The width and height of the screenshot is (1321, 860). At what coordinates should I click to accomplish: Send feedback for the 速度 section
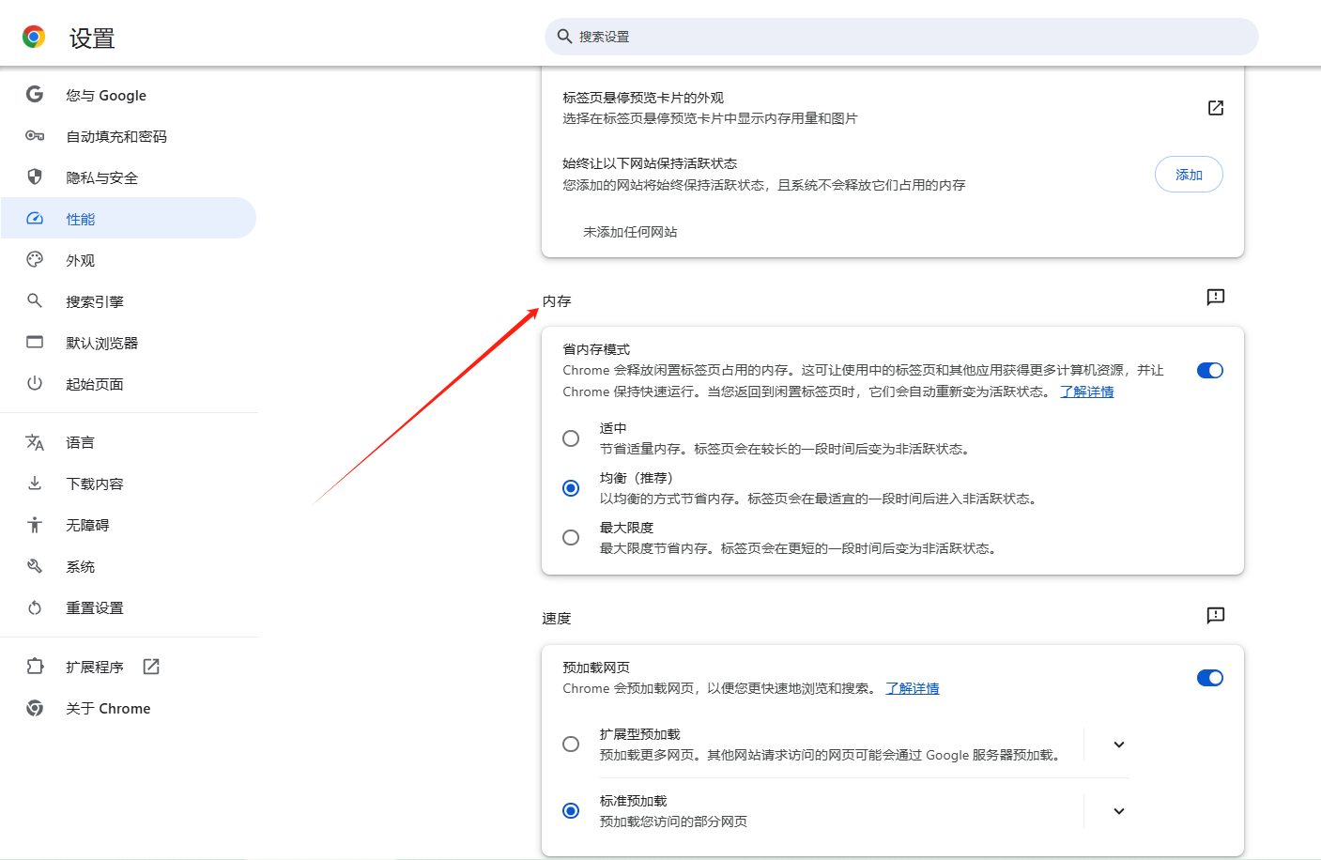[x=1216, y=616]
